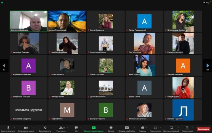Open the Участники participants panel
This screenshot has width=212, height=133.
pos(61,129)
